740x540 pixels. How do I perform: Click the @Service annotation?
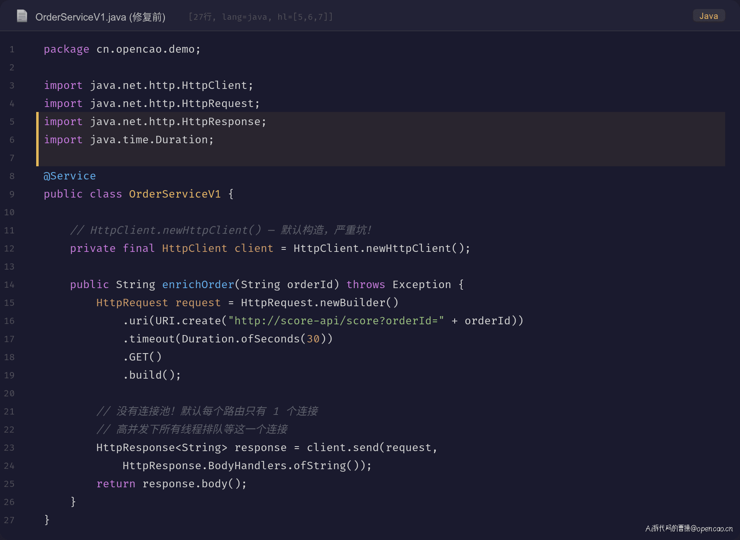pos(69,176)
